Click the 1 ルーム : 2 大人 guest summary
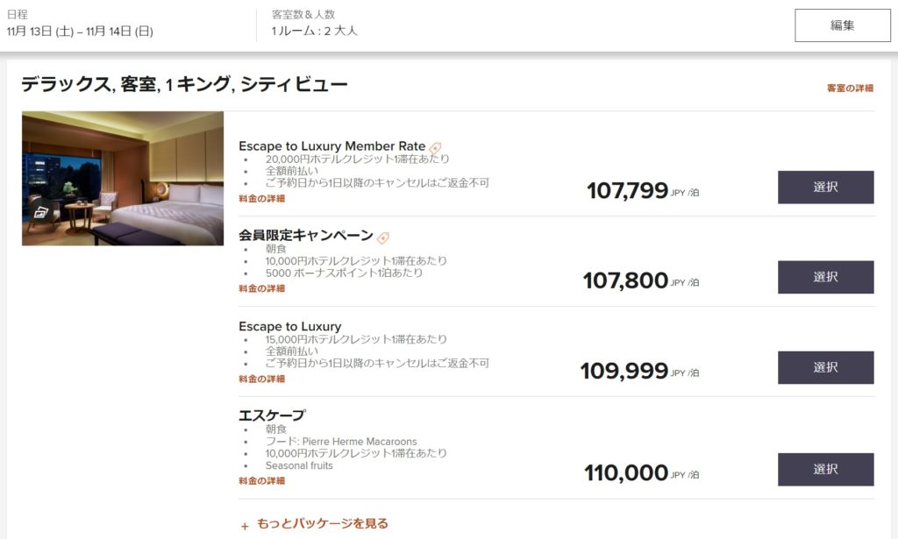The image size is (898, 539). pyautogui.click(x=314, y=32)
